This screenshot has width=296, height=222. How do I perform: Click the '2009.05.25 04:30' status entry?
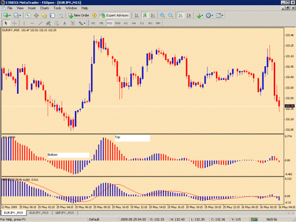[x=133, y=219]
